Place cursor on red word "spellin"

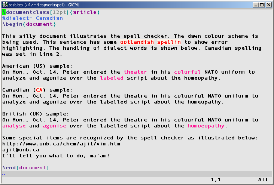pyautogui.click(x=169, y=42)
